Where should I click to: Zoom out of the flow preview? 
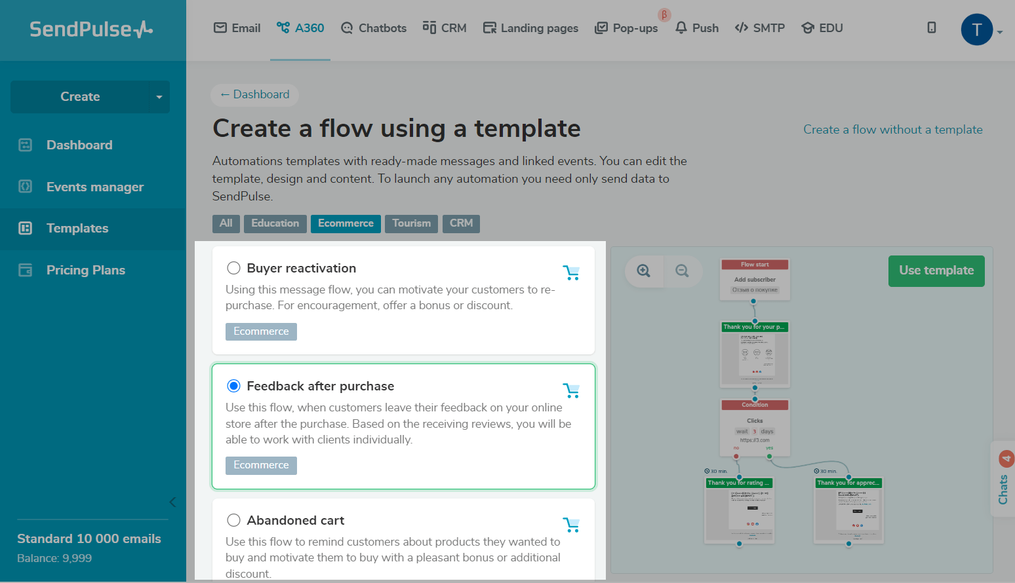tap(682, 271)
